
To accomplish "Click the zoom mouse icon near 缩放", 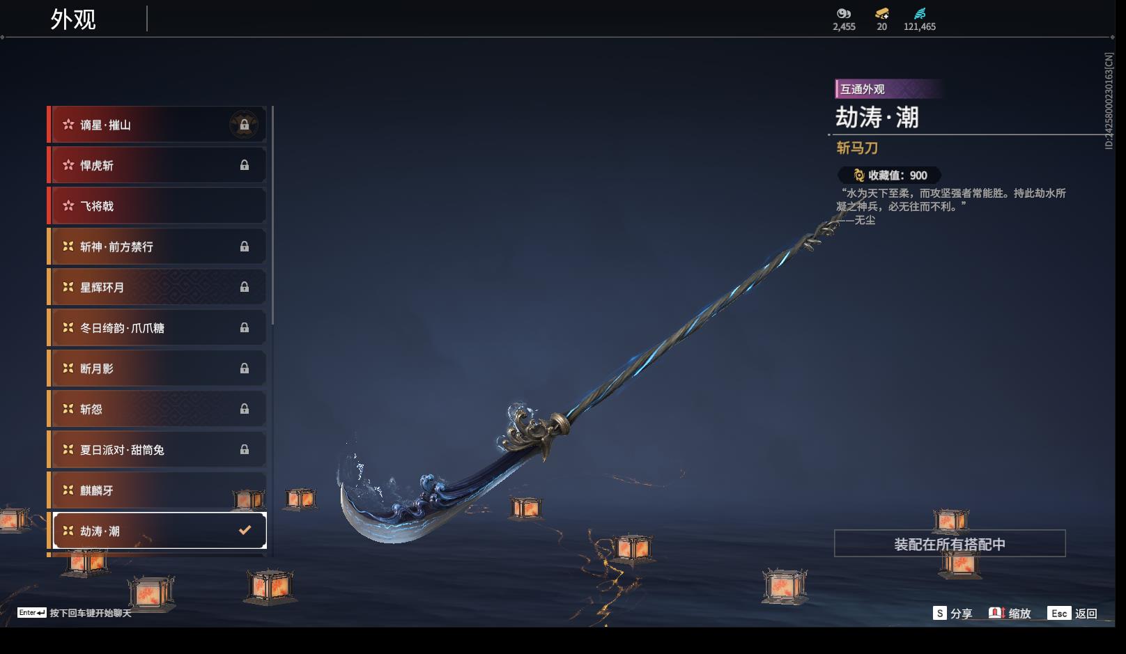I will coord(996,613).
